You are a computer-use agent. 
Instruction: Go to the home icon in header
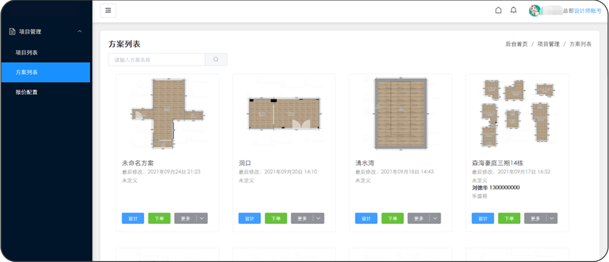pyautogui.click(x=498, y=10)
